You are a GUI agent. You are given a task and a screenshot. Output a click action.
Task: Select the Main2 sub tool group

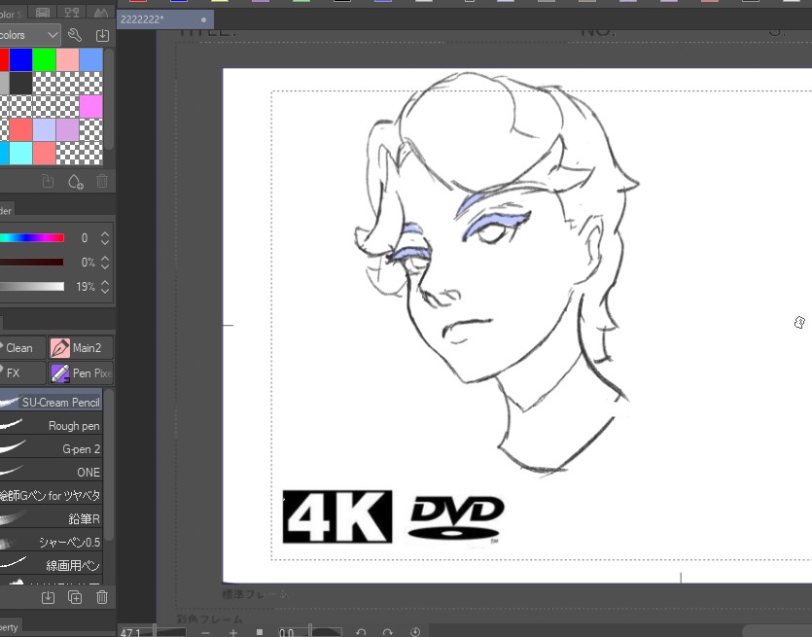coord(81,348)
